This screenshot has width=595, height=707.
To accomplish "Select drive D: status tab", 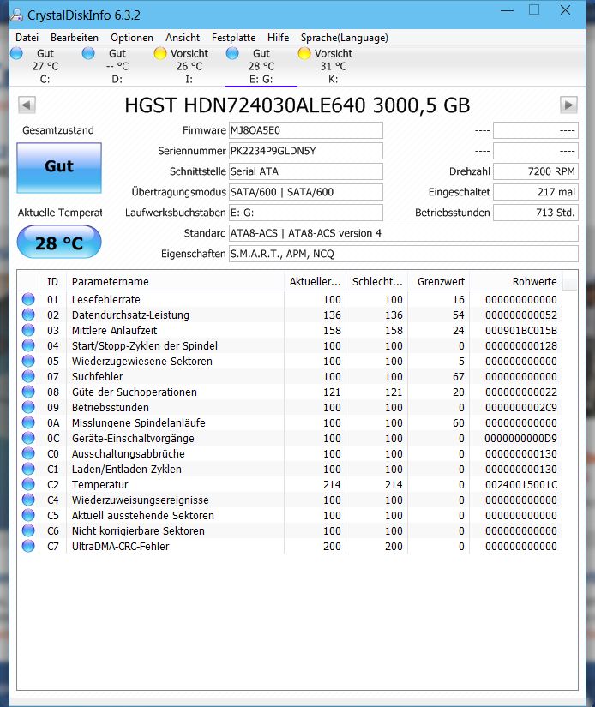I will tap(117, 66).
